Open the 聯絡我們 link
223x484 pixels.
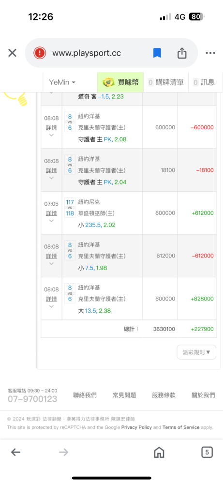[85, 395]
